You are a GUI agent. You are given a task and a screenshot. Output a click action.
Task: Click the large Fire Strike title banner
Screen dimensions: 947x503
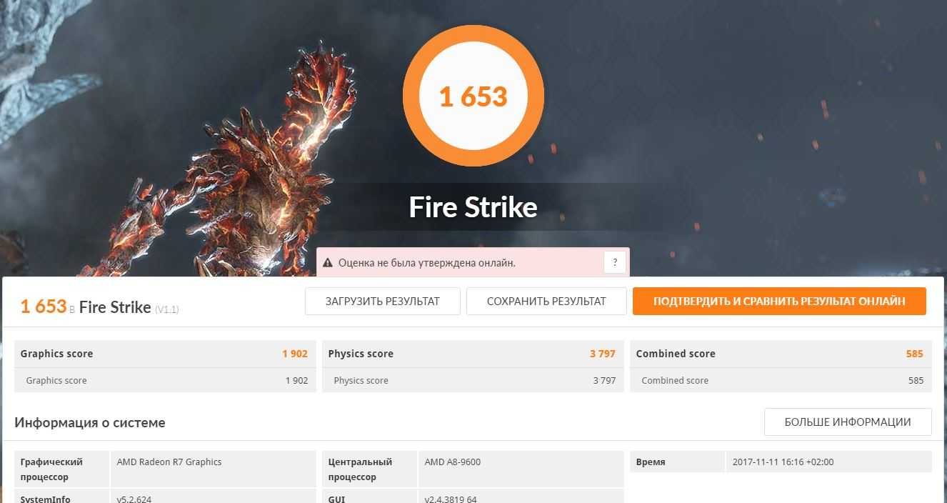473,207
